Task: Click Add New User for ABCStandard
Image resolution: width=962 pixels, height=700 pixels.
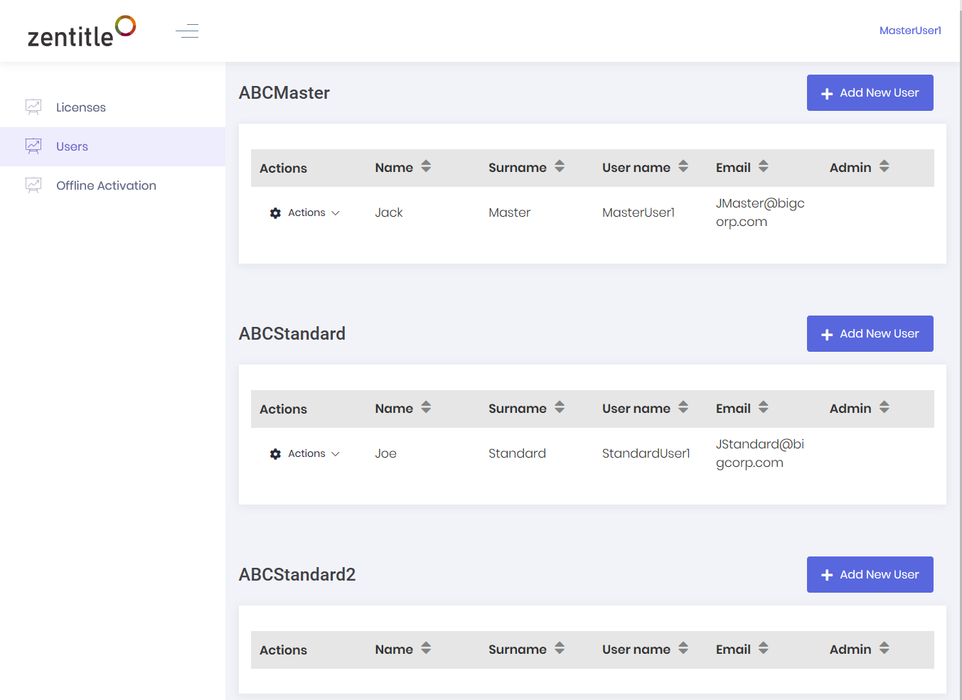Action: (x=870, y=333)
